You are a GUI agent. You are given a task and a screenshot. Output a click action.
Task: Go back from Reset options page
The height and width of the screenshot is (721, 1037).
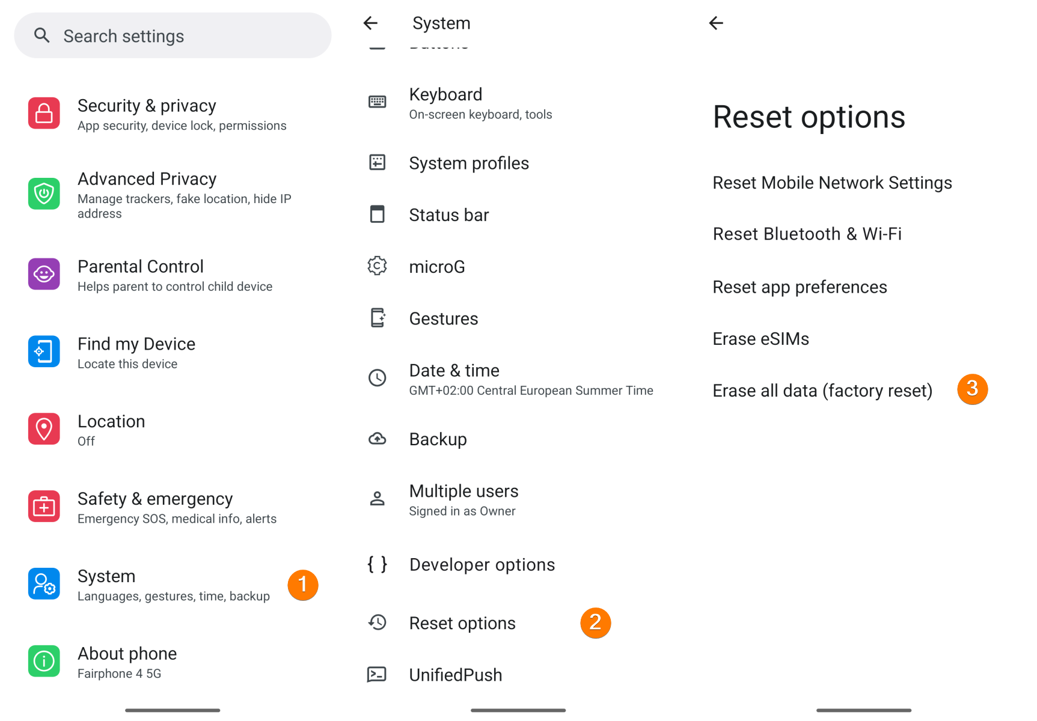pyautogui.click(x=716, y=23)
